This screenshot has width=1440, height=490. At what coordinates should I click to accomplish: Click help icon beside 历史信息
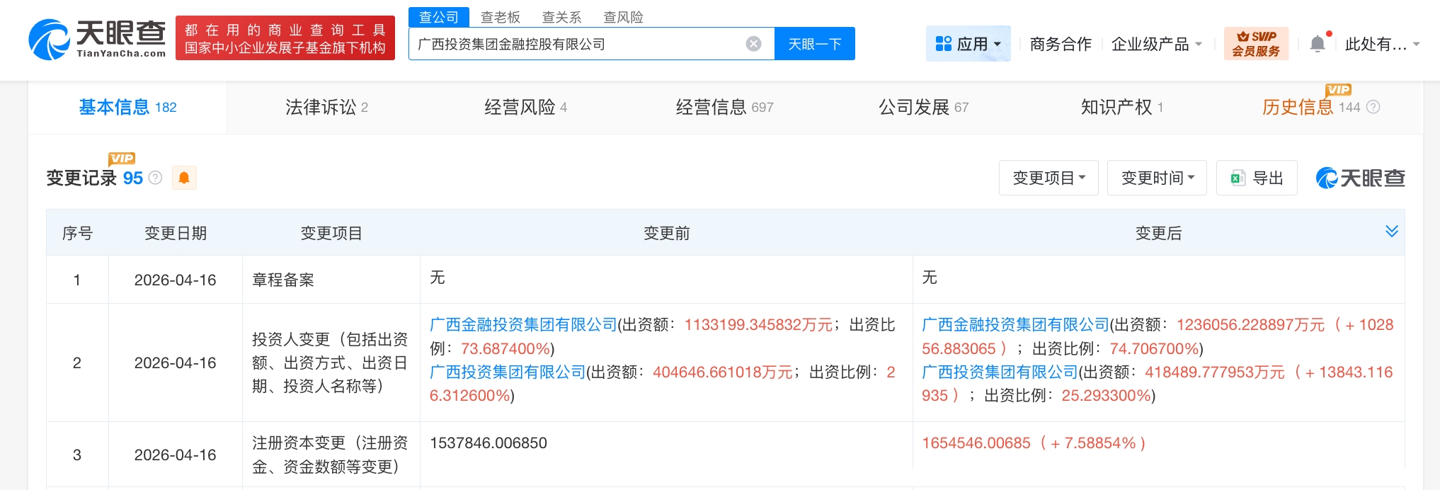pyautogui.click(x=1373, y=107)
